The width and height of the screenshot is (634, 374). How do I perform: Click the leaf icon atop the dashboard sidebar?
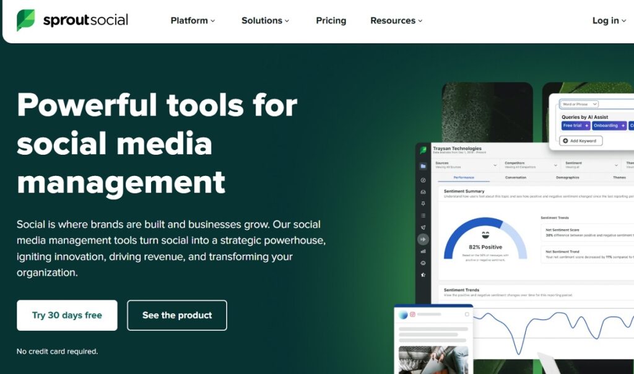tap(423, 150)
